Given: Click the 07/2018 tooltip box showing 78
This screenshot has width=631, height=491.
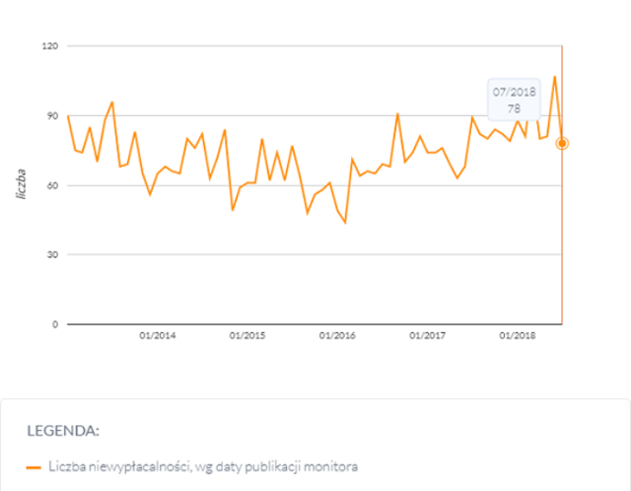Looking at the screenshot, I should (514, 100).
